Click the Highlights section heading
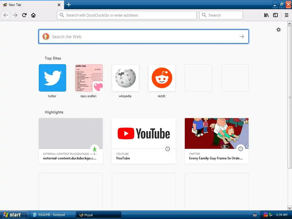The height and width of the screenshot is (219, 292). 54,112
